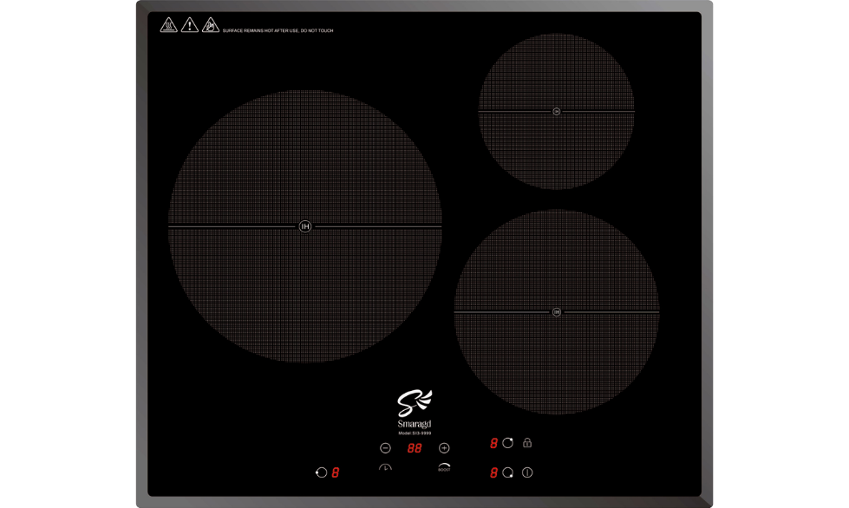Click the upper-right red level digit
The image size is (849, 508).
tap(493, 443)
